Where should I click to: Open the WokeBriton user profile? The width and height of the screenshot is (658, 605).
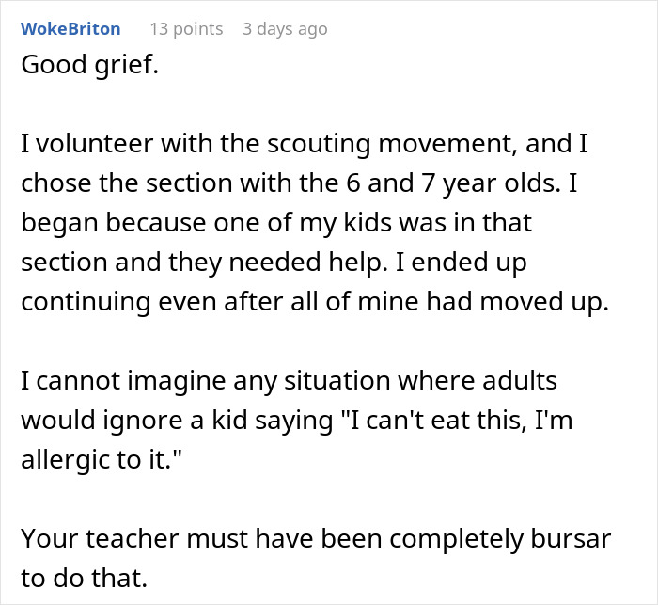(70, 29)
